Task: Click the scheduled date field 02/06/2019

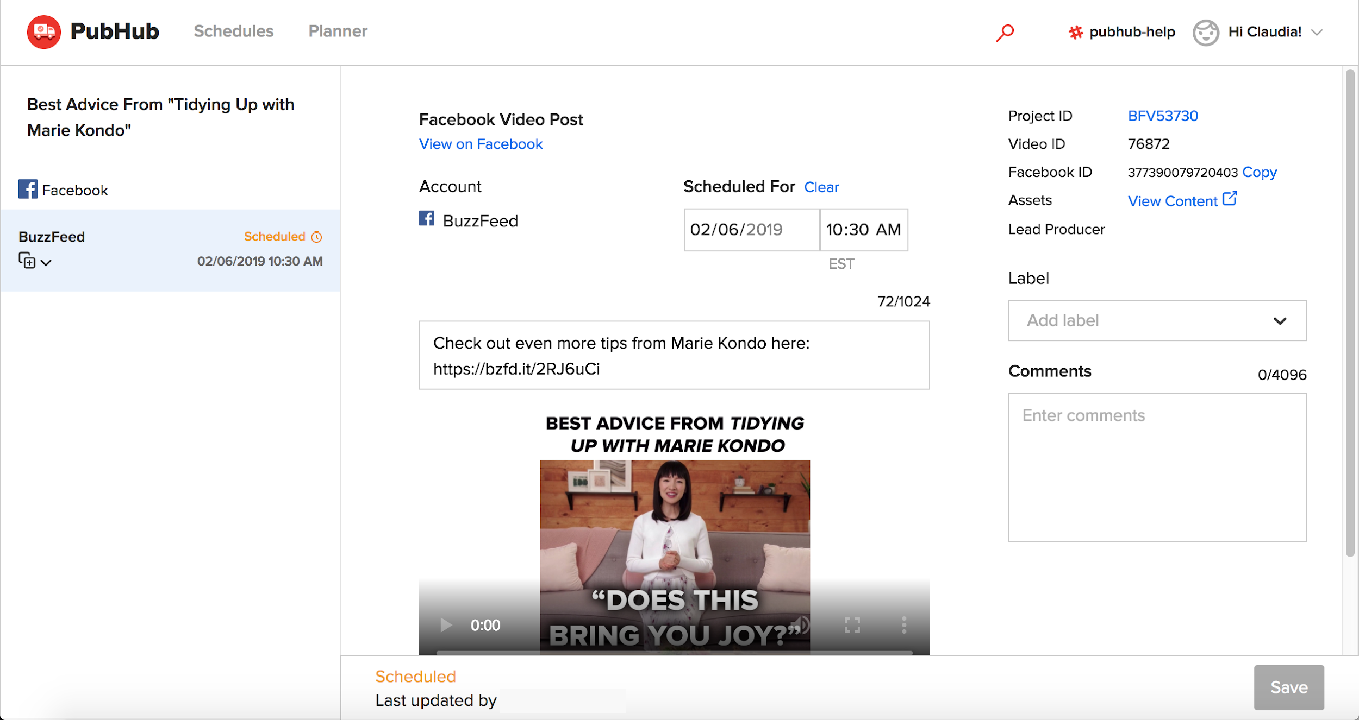Action: click(751, 230)
